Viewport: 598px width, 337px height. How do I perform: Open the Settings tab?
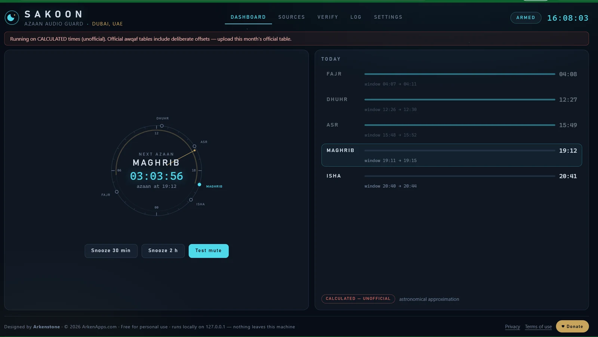[x=388, y=17]
